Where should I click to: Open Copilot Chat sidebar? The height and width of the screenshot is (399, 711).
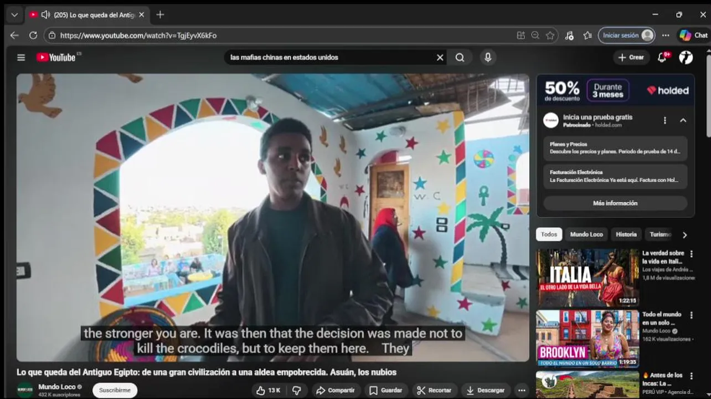point(694,35)
